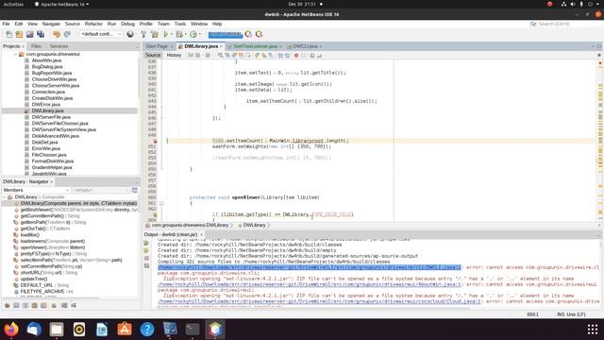Click the highlighted DWCLI.java error link

point(309,267)
